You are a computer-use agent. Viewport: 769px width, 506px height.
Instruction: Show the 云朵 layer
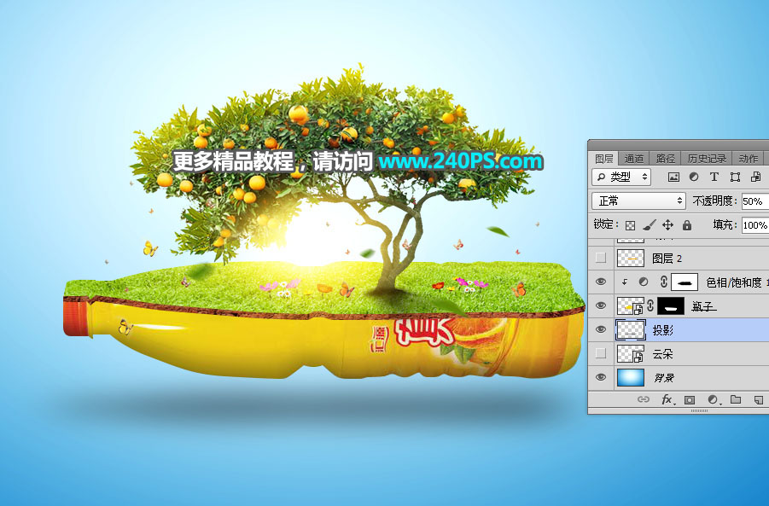pyautogui.click(x=601, y=353)
